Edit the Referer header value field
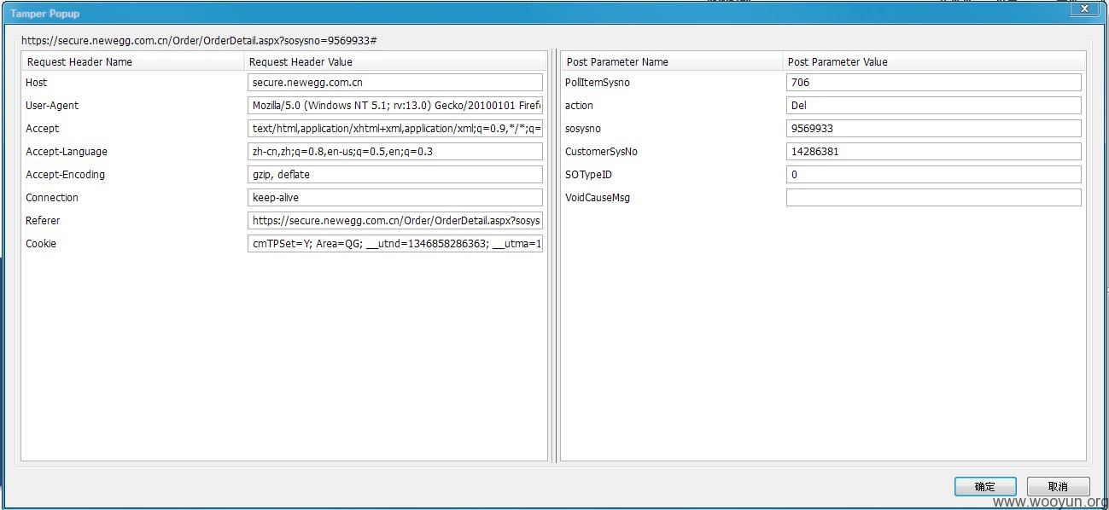The height and width of the screenshot is (510, 1109). pyautogui.click(x=395, y=221)
